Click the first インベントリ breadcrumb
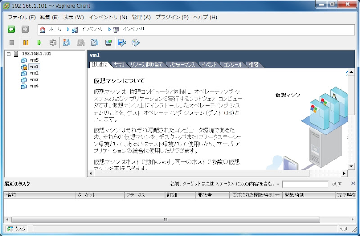The width and height of the screenshot is (360, 236). point(92,29)
